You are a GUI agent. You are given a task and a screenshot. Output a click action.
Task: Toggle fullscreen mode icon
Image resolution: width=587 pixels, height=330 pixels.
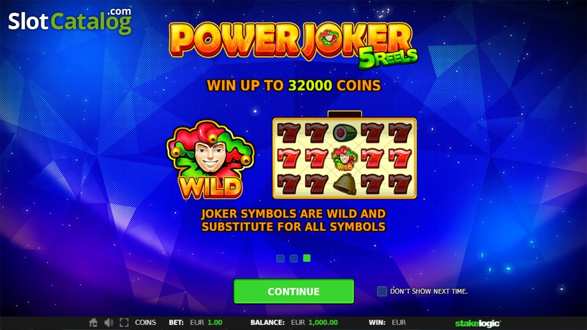pyautogui.click(x=124, y=322)
